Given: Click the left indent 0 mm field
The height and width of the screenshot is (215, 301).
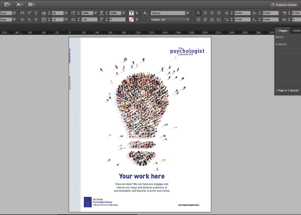Looking at the screenshot, I should tap(242, 13).
